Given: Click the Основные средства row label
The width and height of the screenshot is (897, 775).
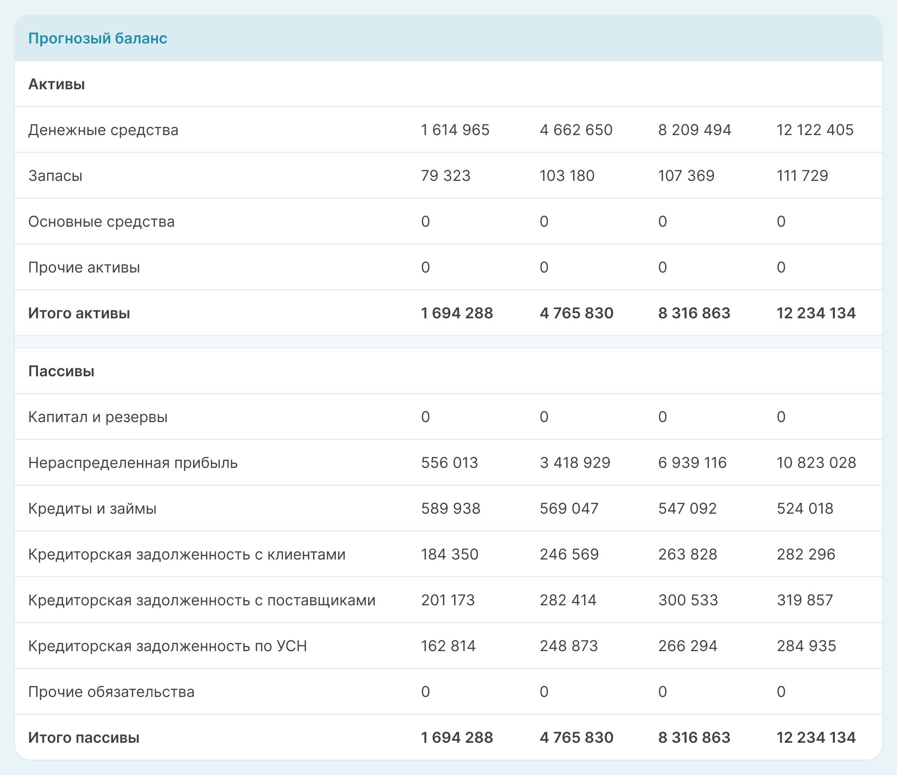Looking at the screenshot, I should pyautogui.click(x=101, y=222).
